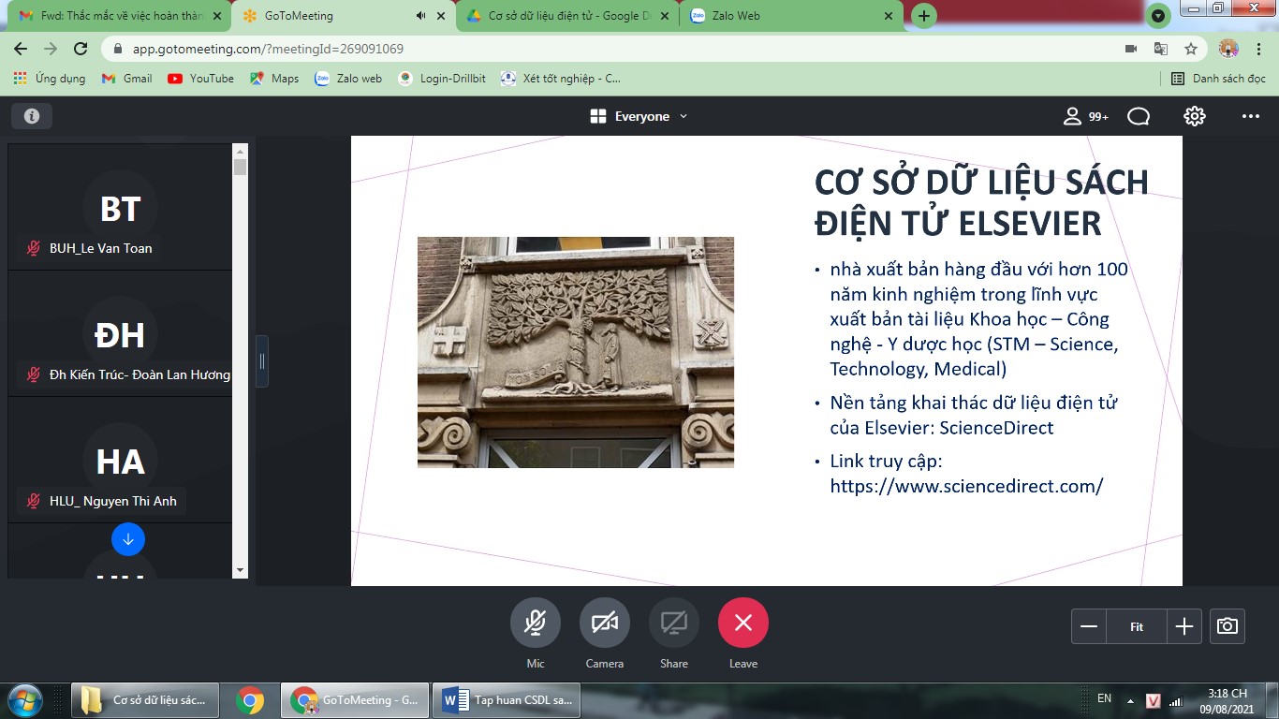Switch to Word Tap huan CSDL document
The image size is (1279, 719).
pyautogui.click(x=508, y=700)
